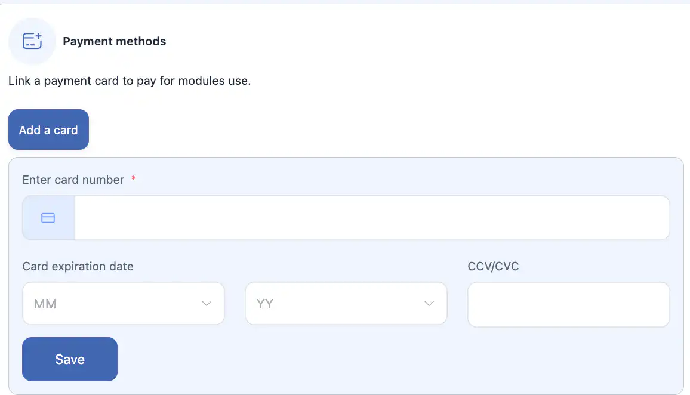This screenshot has width=690, height=395.
Task: Click the red required asterisk
Action: 134,179
